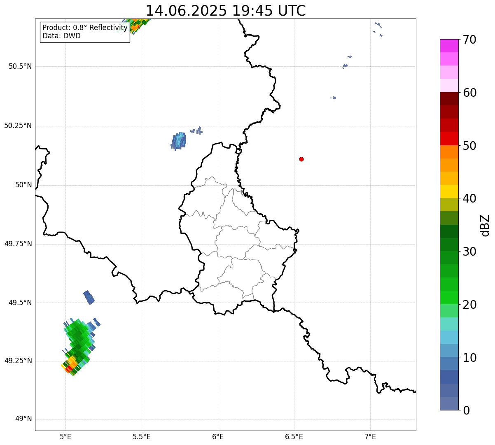Click the 50.25°N latitude label
This screenshot has width=495, height=445.
click(18, 126)
